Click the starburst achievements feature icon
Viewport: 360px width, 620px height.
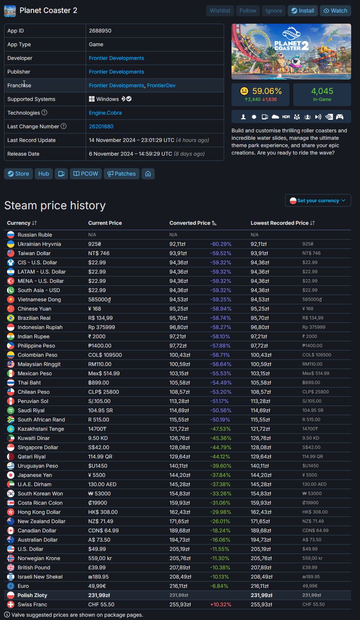tap(254, 117)
